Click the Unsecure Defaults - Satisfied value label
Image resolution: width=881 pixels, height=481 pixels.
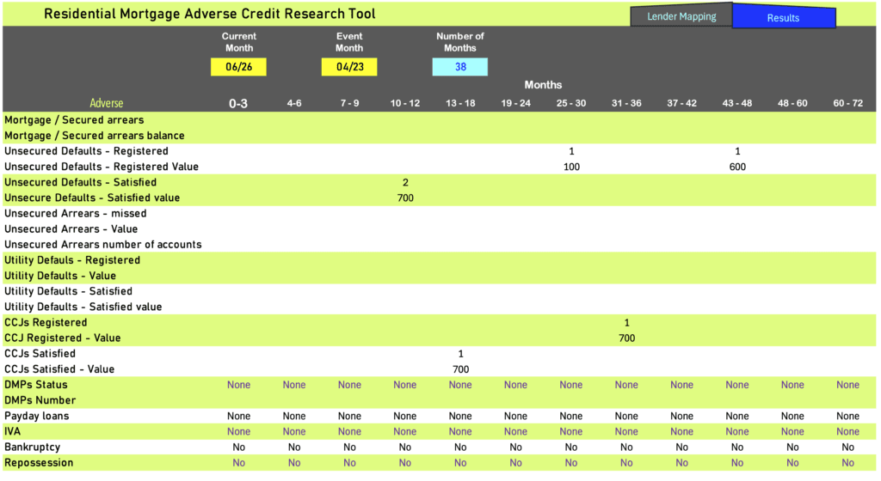92,198
